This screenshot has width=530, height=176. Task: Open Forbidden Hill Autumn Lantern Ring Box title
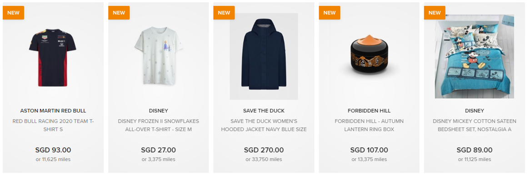369,125
